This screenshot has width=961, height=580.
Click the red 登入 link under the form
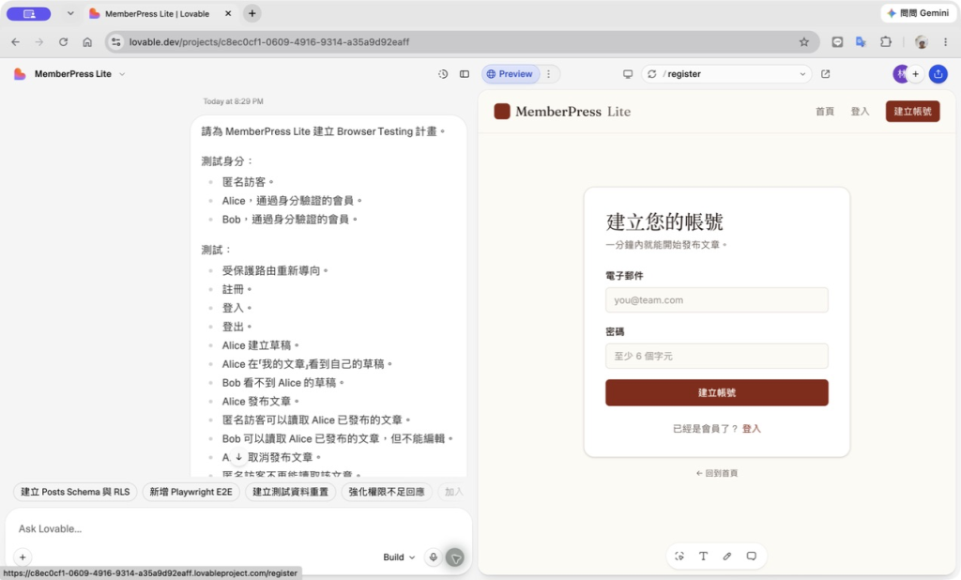[752, 429]
